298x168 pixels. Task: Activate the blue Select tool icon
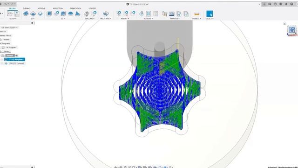tap(210, 14)
